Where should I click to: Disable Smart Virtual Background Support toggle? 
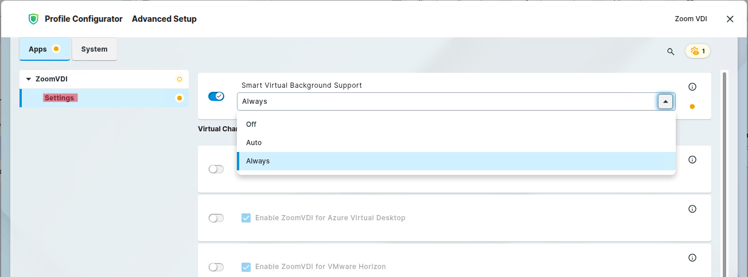coord(216,96)
